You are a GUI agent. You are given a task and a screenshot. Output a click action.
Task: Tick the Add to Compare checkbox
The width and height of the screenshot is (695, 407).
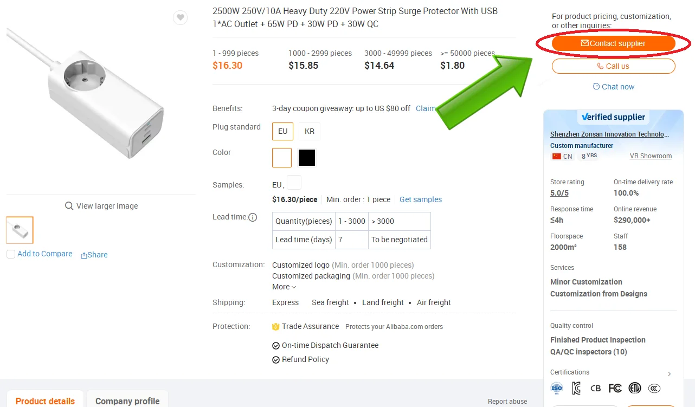pyautogui.click(x=11, y=254)
